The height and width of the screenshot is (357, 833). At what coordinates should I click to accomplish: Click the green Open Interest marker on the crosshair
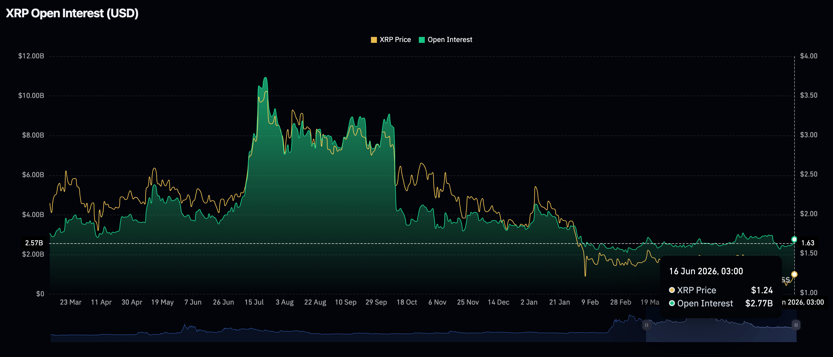point(794,239)
